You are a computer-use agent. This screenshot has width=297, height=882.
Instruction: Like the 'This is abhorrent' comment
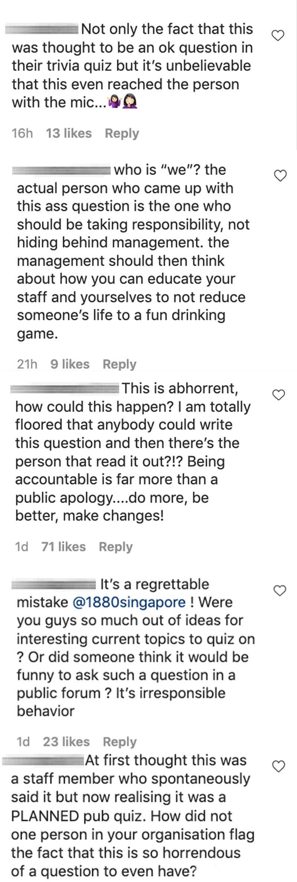point(279,395)
